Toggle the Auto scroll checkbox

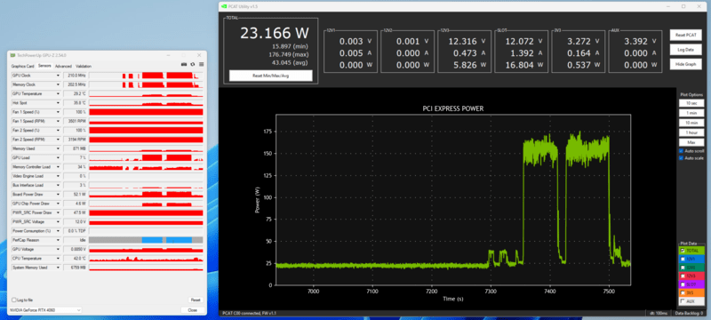pos(681,151)
